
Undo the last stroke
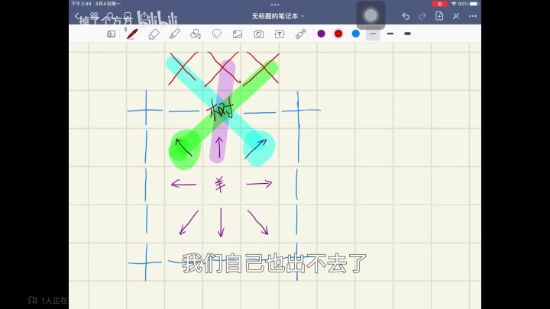(406, 16)
